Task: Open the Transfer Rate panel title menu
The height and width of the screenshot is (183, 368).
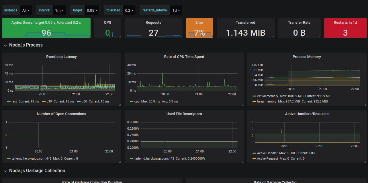Action: coord(299,22)
